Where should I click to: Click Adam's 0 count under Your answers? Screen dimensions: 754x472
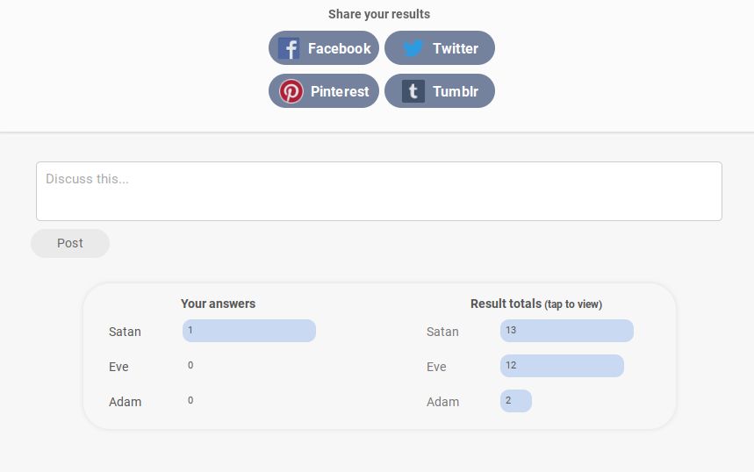point(190,400)
